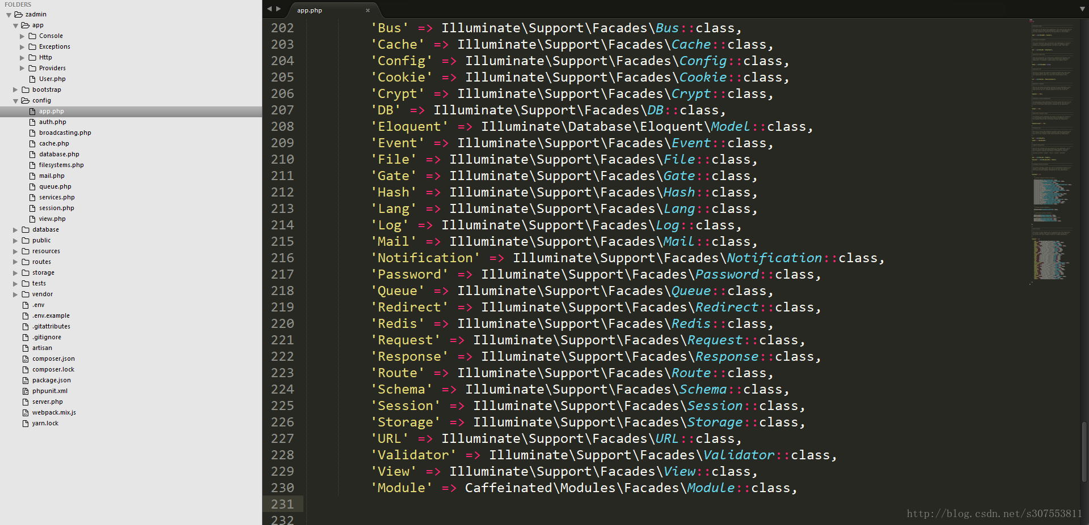Click the Console folder icon

tap(32, 36)
